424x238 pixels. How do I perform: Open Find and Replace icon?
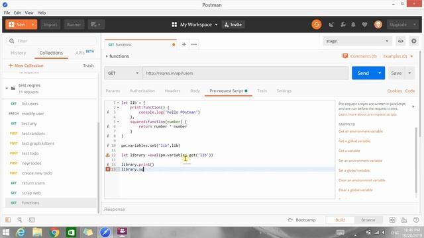(20, 220)
